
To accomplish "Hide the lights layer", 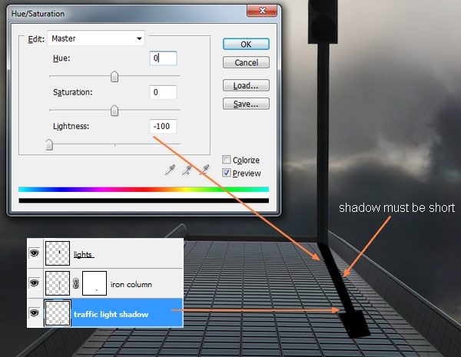I will point(35,253).
